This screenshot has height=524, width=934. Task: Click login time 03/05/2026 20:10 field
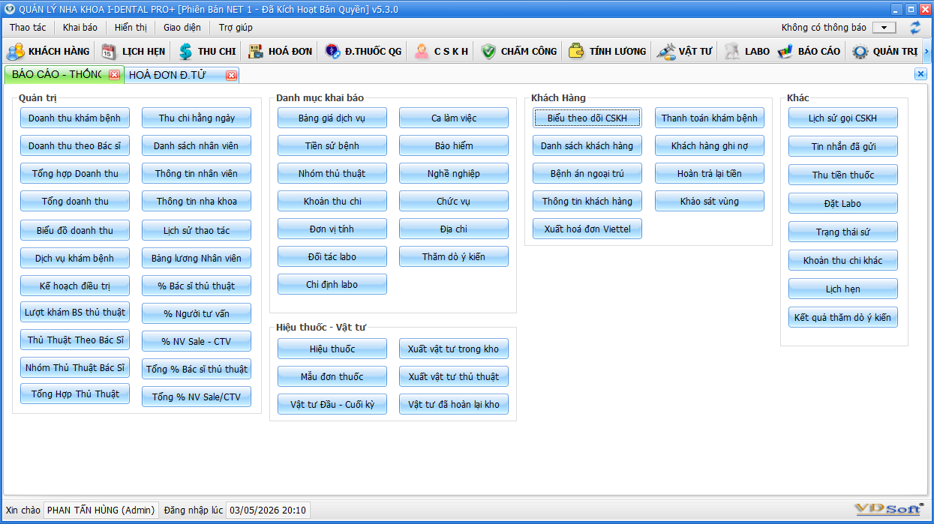point(268,511)
